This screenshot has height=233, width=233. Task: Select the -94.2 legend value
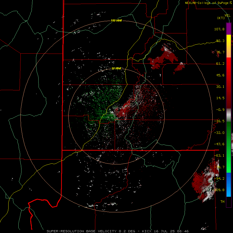coord(219,179)
